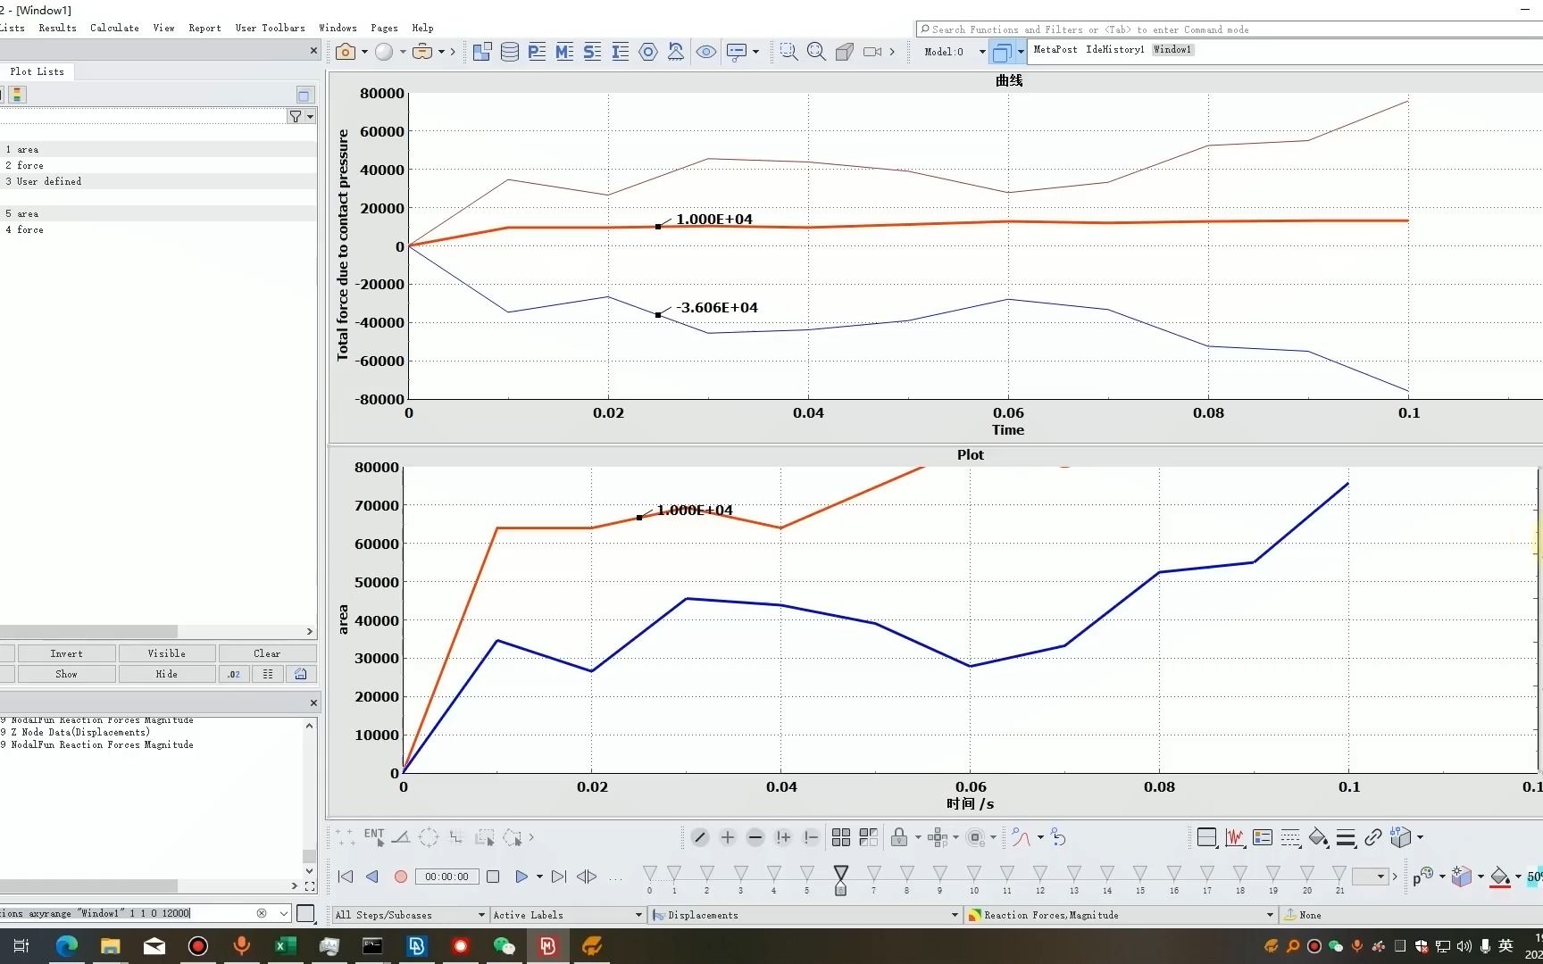Open Reaction Forces, Magnitude dropdown
The height and width of the screenshot is (964, 1543).
click(1122, 915)
